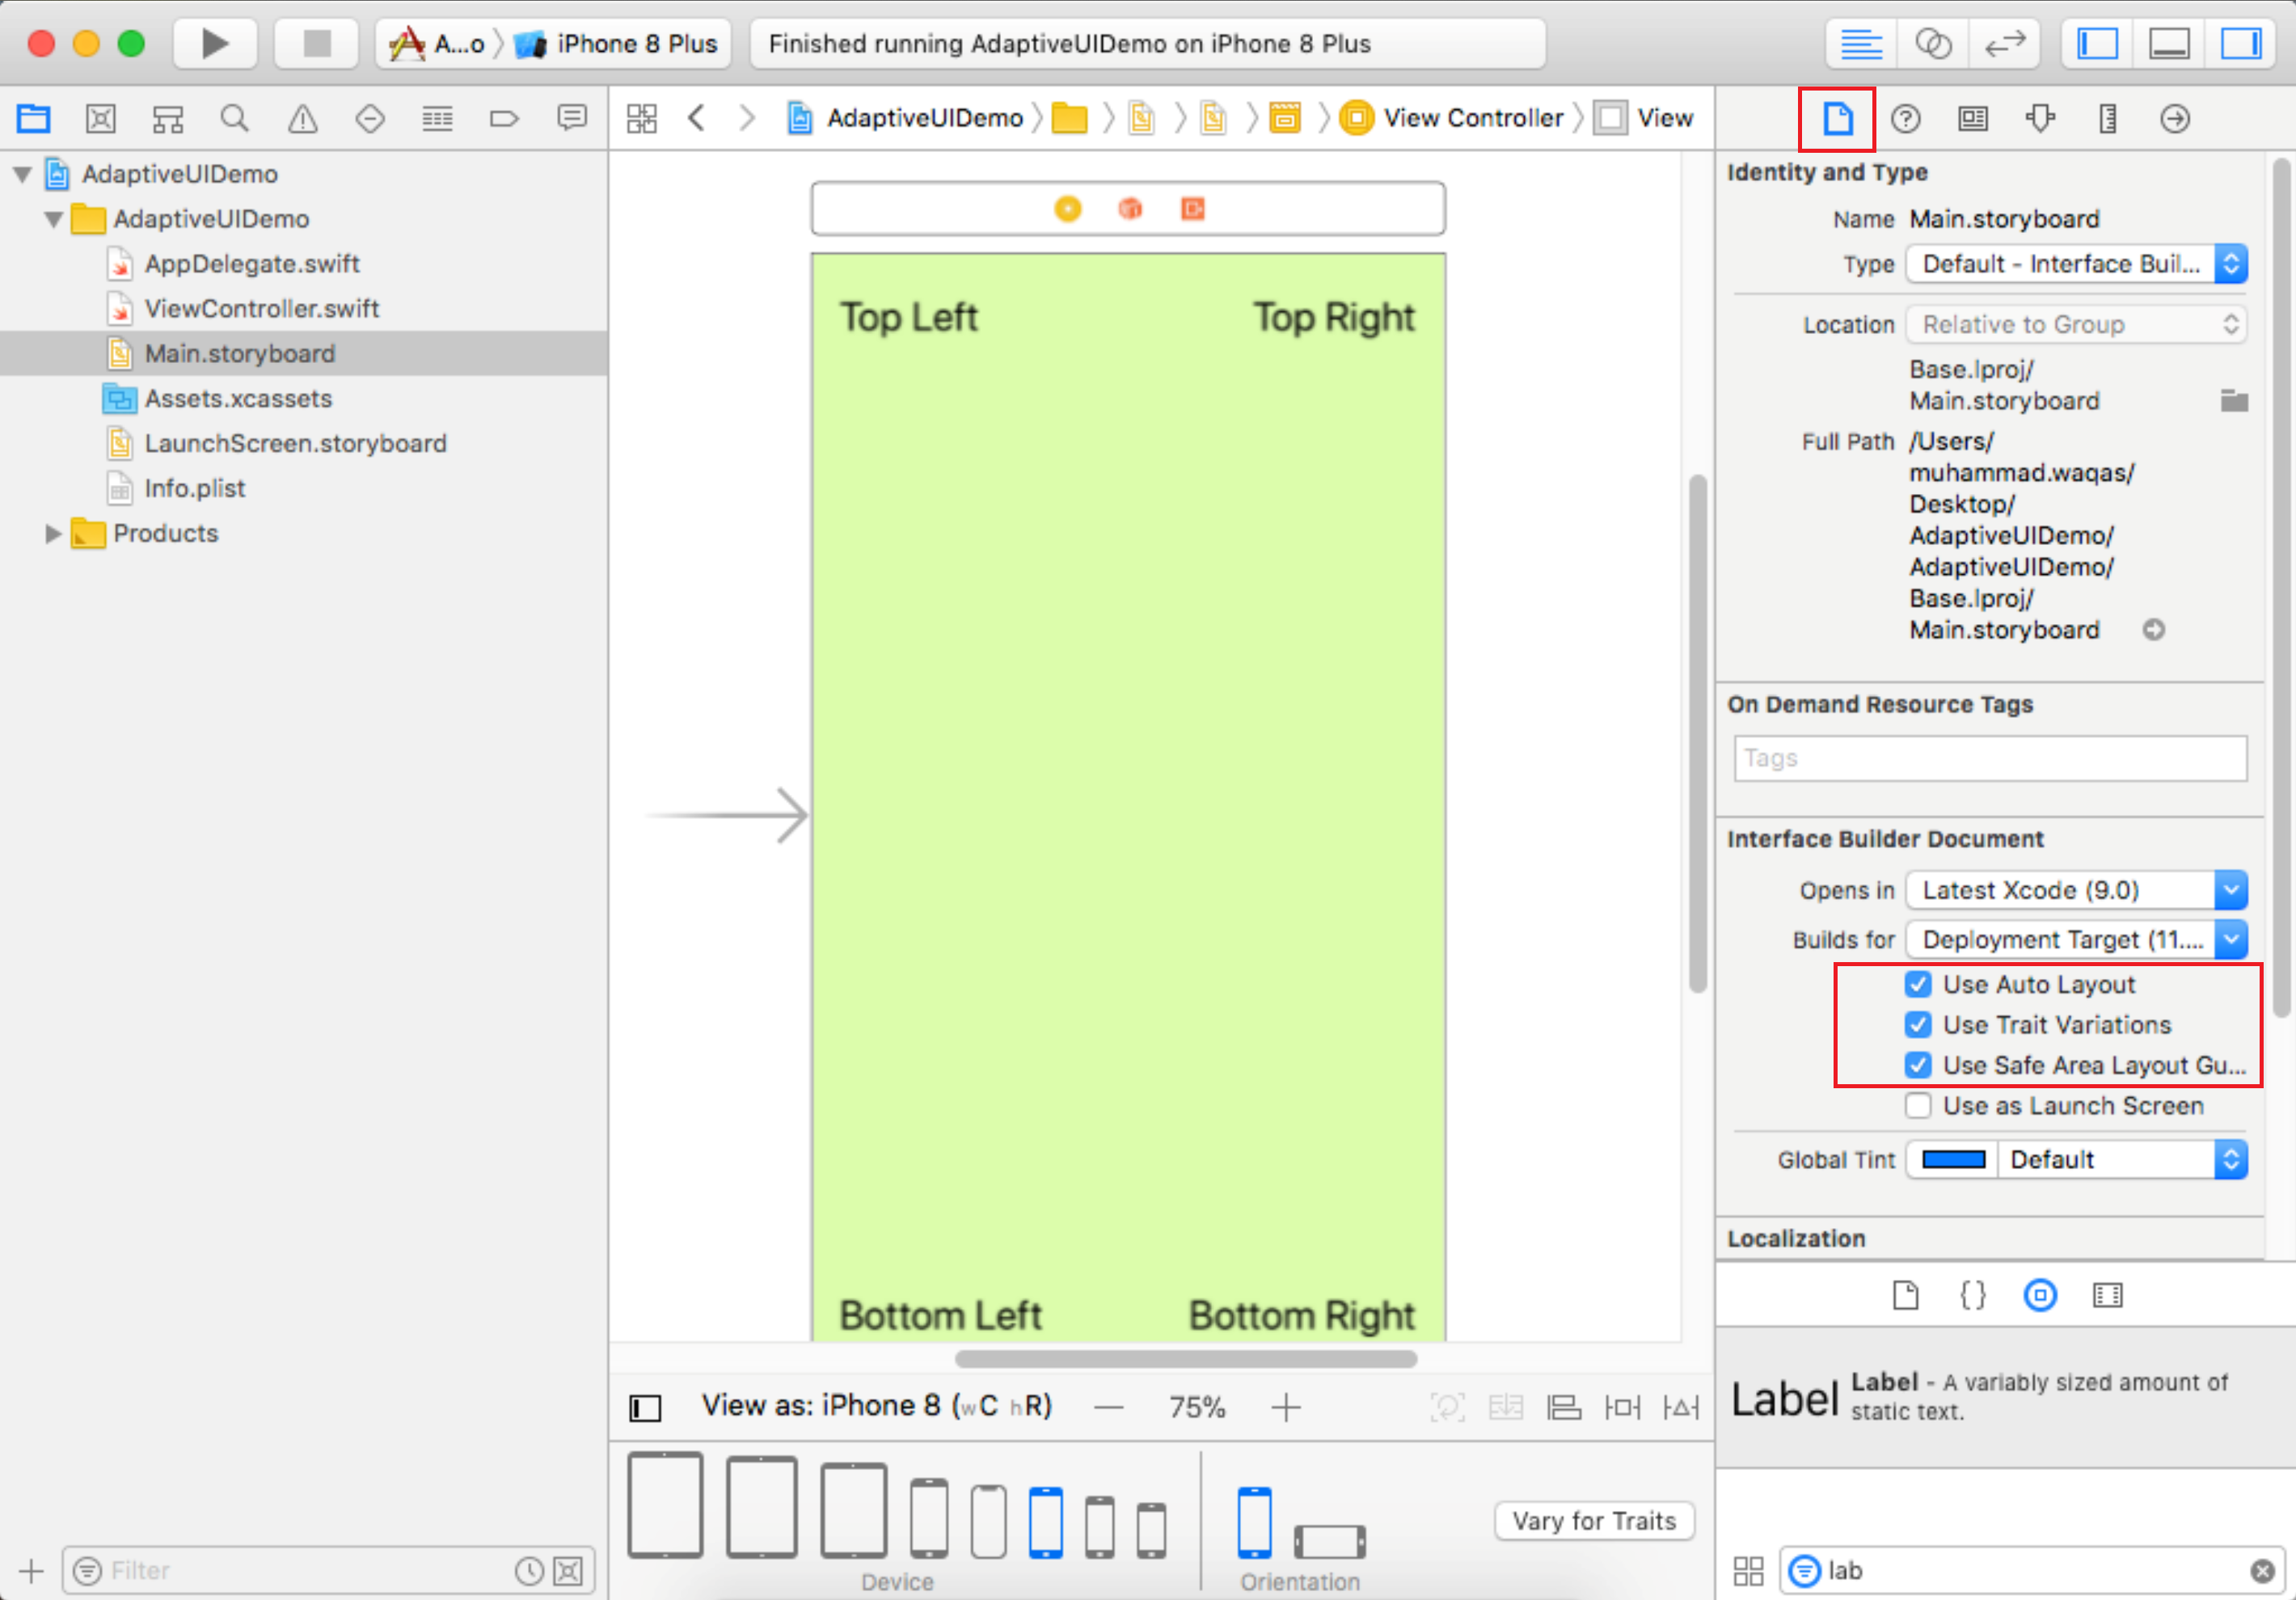This screenshot has width=2296, height=1600.
Task: Click the Run (play) button
Action: coord(214,44)
